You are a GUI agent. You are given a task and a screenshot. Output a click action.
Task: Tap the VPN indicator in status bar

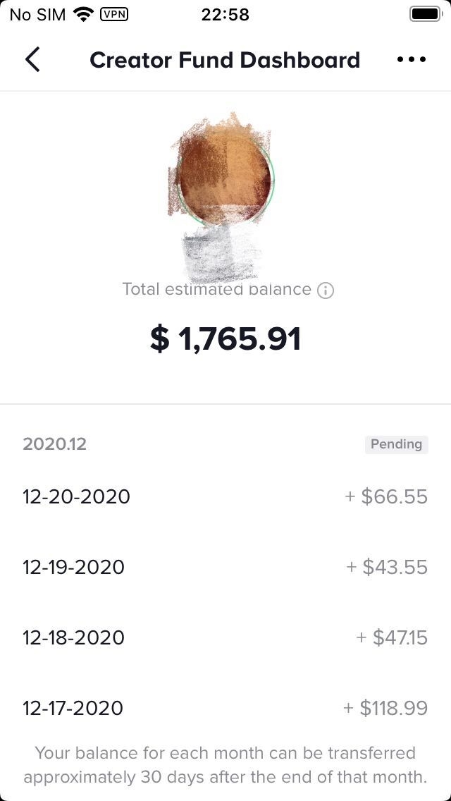(x=114, y=14)
